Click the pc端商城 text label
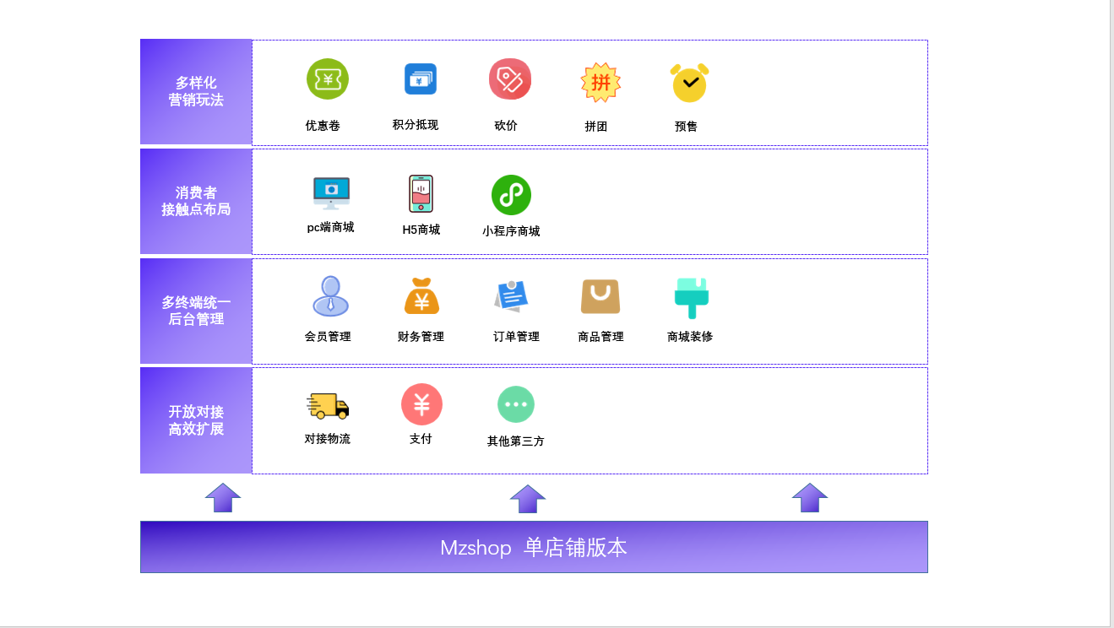 click(x=330, y=227)
